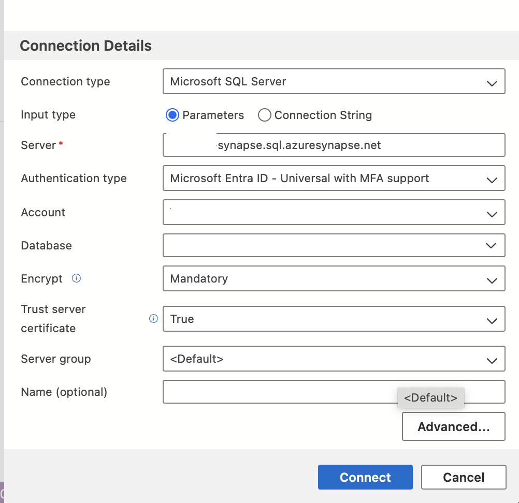Click the Authentication type label
This screenshot has width=519, height=503.
(74, 179)
